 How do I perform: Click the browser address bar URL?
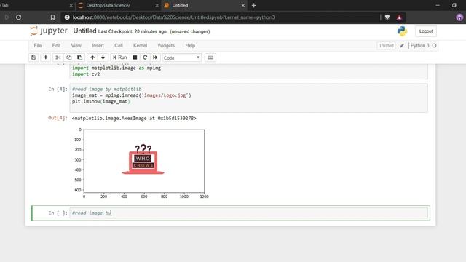click(174, 17)
